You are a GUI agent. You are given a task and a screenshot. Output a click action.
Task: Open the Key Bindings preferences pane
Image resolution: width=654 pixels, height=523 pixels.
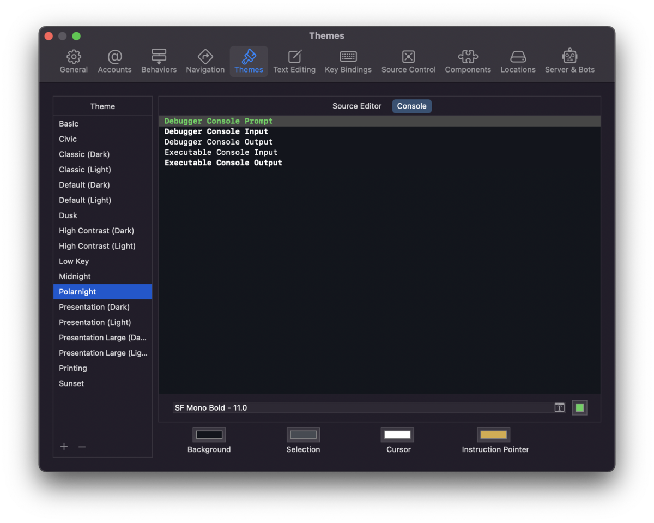pyautogui.click(x=348, y=62)
